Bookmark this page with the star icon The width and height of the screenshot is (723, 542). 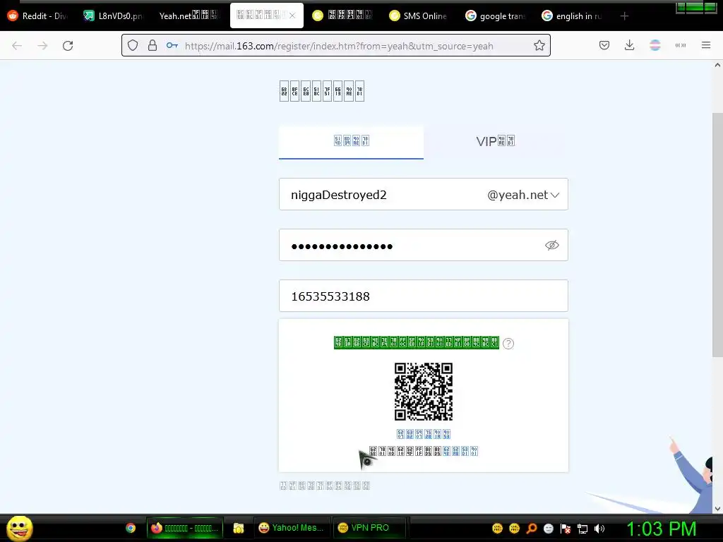[x=539, y=45]
